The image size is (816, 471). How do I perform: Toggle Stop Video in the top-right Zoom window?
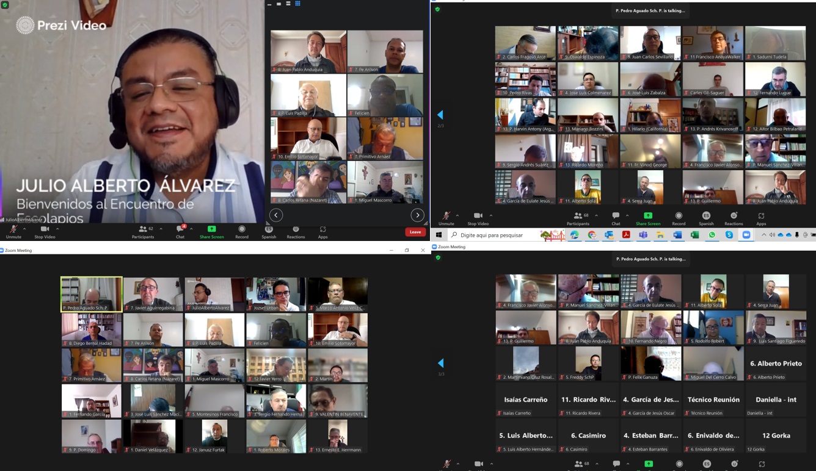click(x=478, y=218)
